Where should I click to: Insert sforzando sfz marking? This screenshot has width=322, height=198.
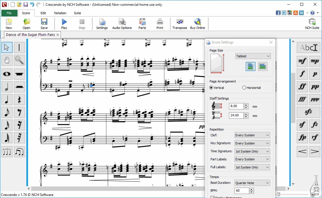point(308,112)
